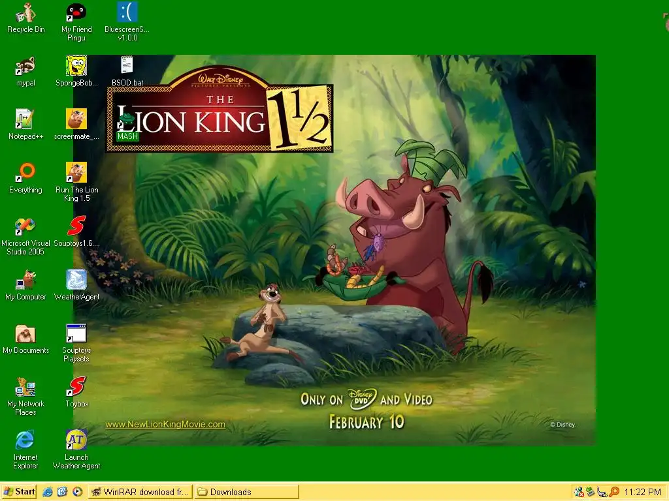Switch to WinRAR download taskbar window

141,492
